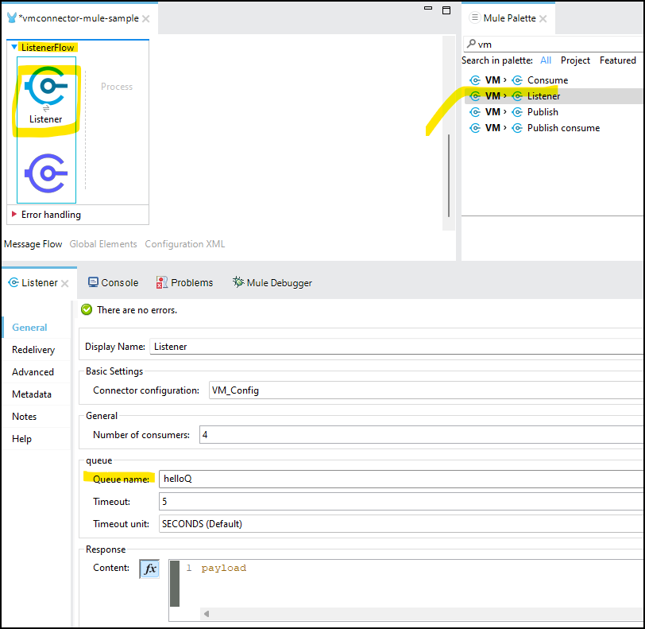Open the Console tab
645x629 pixels.
click(113, 282)
